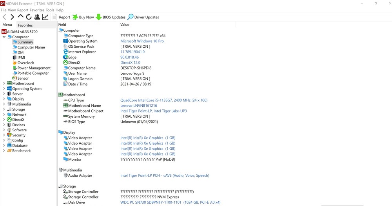Collapse the Computer tree node
392x206 pixels.
click(4, 37)
